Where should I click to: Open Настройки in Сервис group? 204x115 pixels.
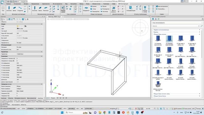tap(161, 9)
